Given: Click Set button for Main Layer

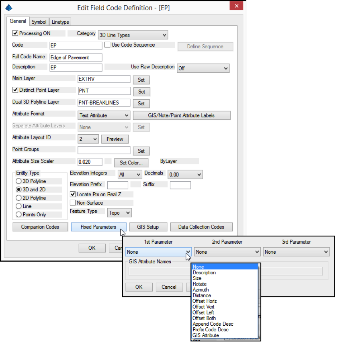Looking at the screenshot, I should (x=141, y=80).
